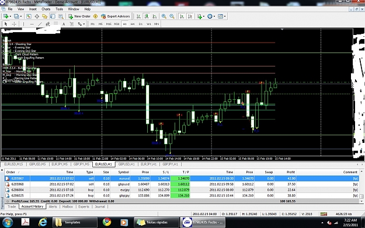Open the File menu
Viewport: 365px width, 228px height.
[10, 9]
